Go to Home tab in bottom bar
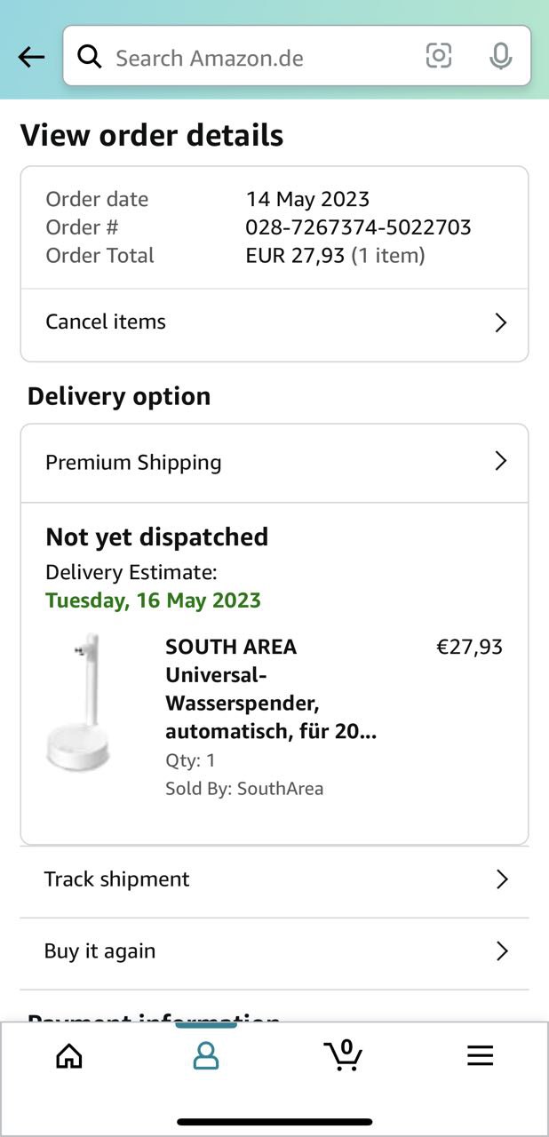Screen dimensions: 549x1137 69,1055
